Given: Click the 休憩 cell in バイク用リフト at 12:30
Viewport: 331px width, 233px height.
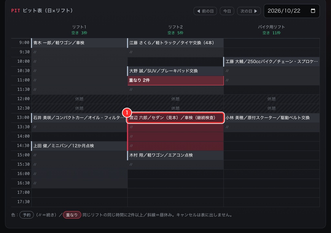Looking at the screenshot, I should [x=272, y=108].
